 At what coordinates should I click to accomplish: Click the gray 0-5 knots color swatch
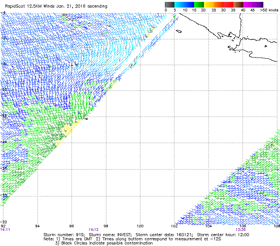click(x=170, y=5)
